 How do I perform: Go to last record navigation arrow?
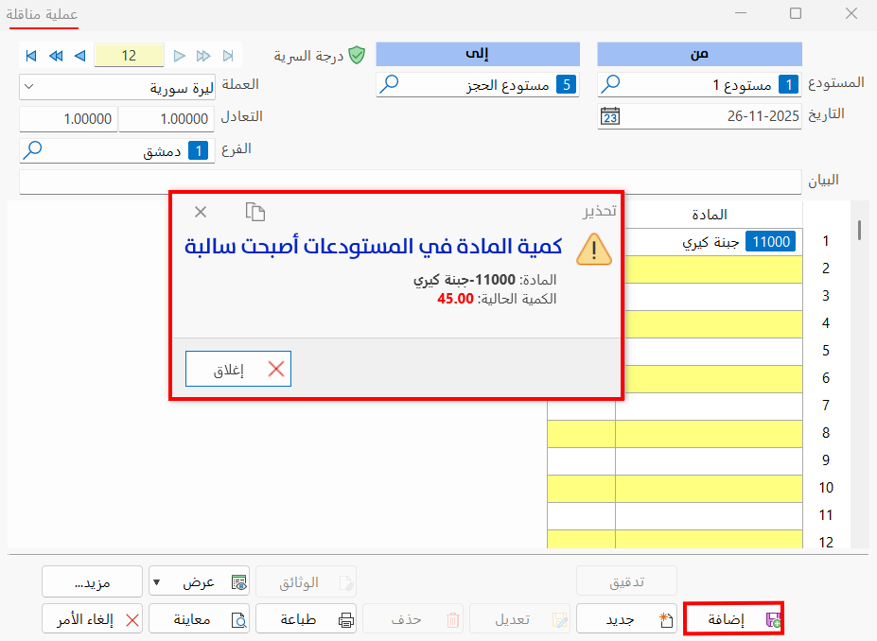(x=228, y=56)
